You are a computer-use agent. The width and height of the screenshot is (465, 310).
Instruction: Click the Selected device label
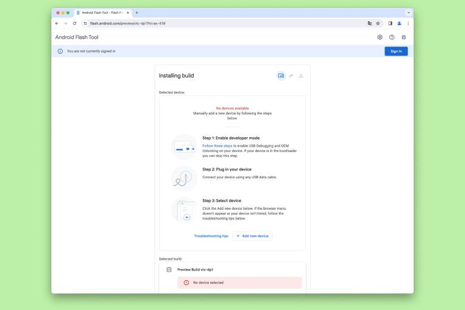(172, 92)
